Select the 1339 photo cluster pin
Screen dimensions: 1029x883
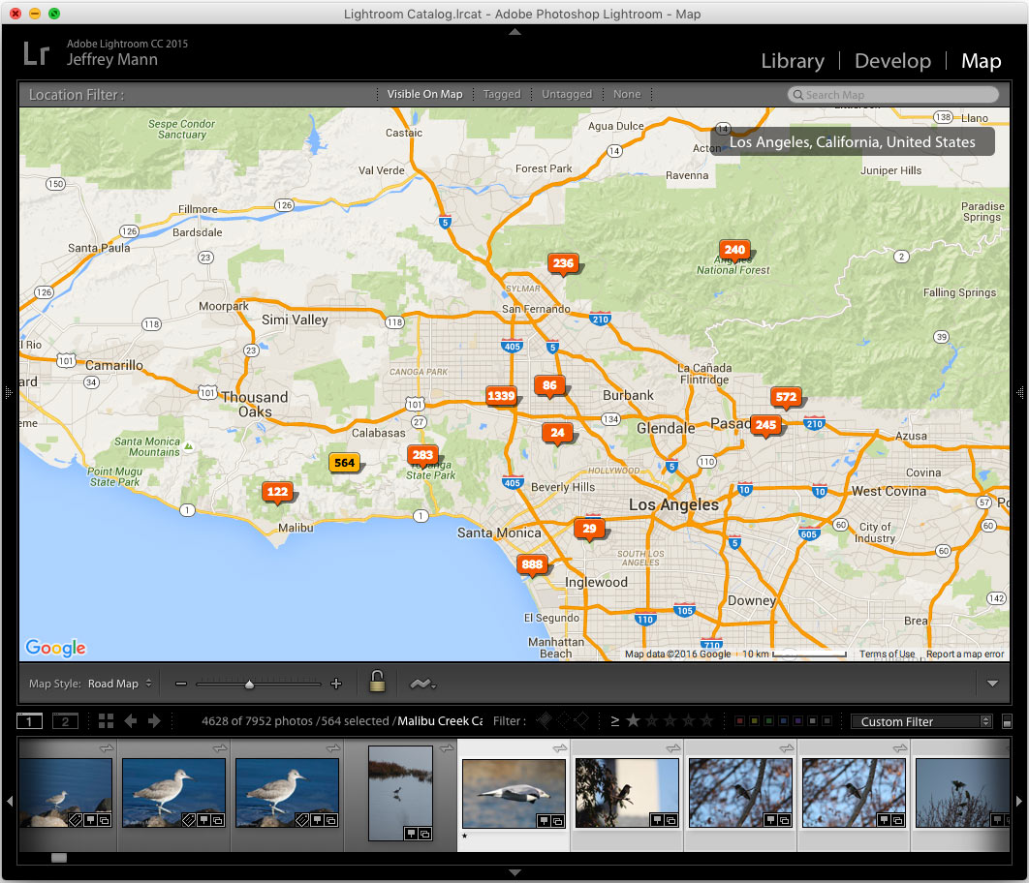point(501,397)
